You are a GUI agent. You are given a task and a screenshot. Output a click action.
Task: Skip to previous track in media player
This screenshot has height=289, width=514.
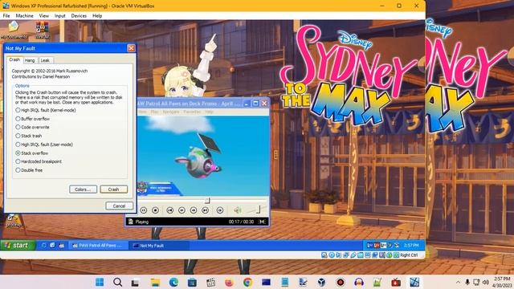coord(169,210)
